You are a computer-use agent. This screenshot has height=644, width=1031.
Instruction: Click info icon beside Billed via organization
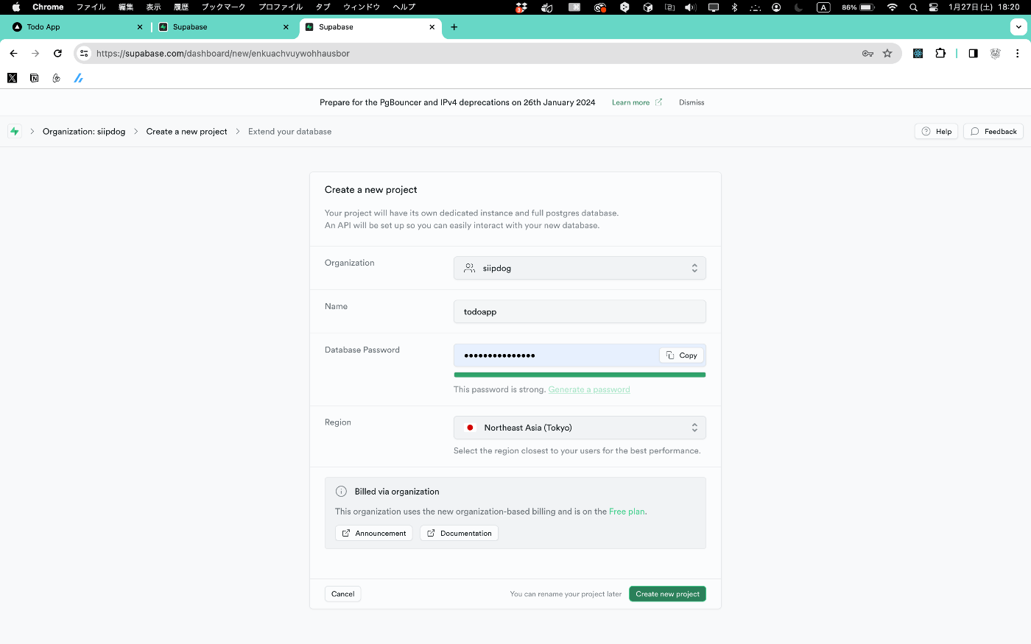(341, 491)
